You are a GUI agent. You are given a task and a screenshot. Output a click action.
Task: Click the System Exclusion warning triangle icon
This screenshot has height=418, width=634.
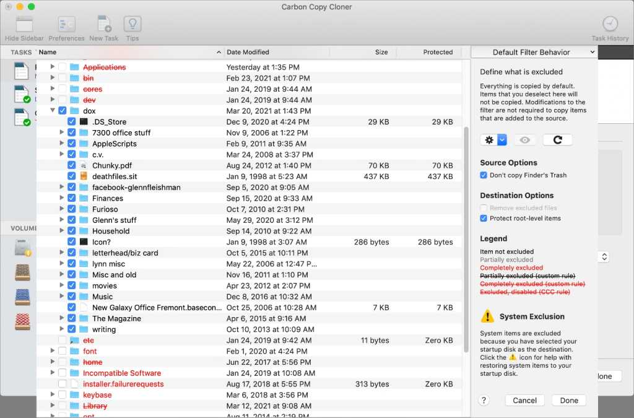coord(487,316)
